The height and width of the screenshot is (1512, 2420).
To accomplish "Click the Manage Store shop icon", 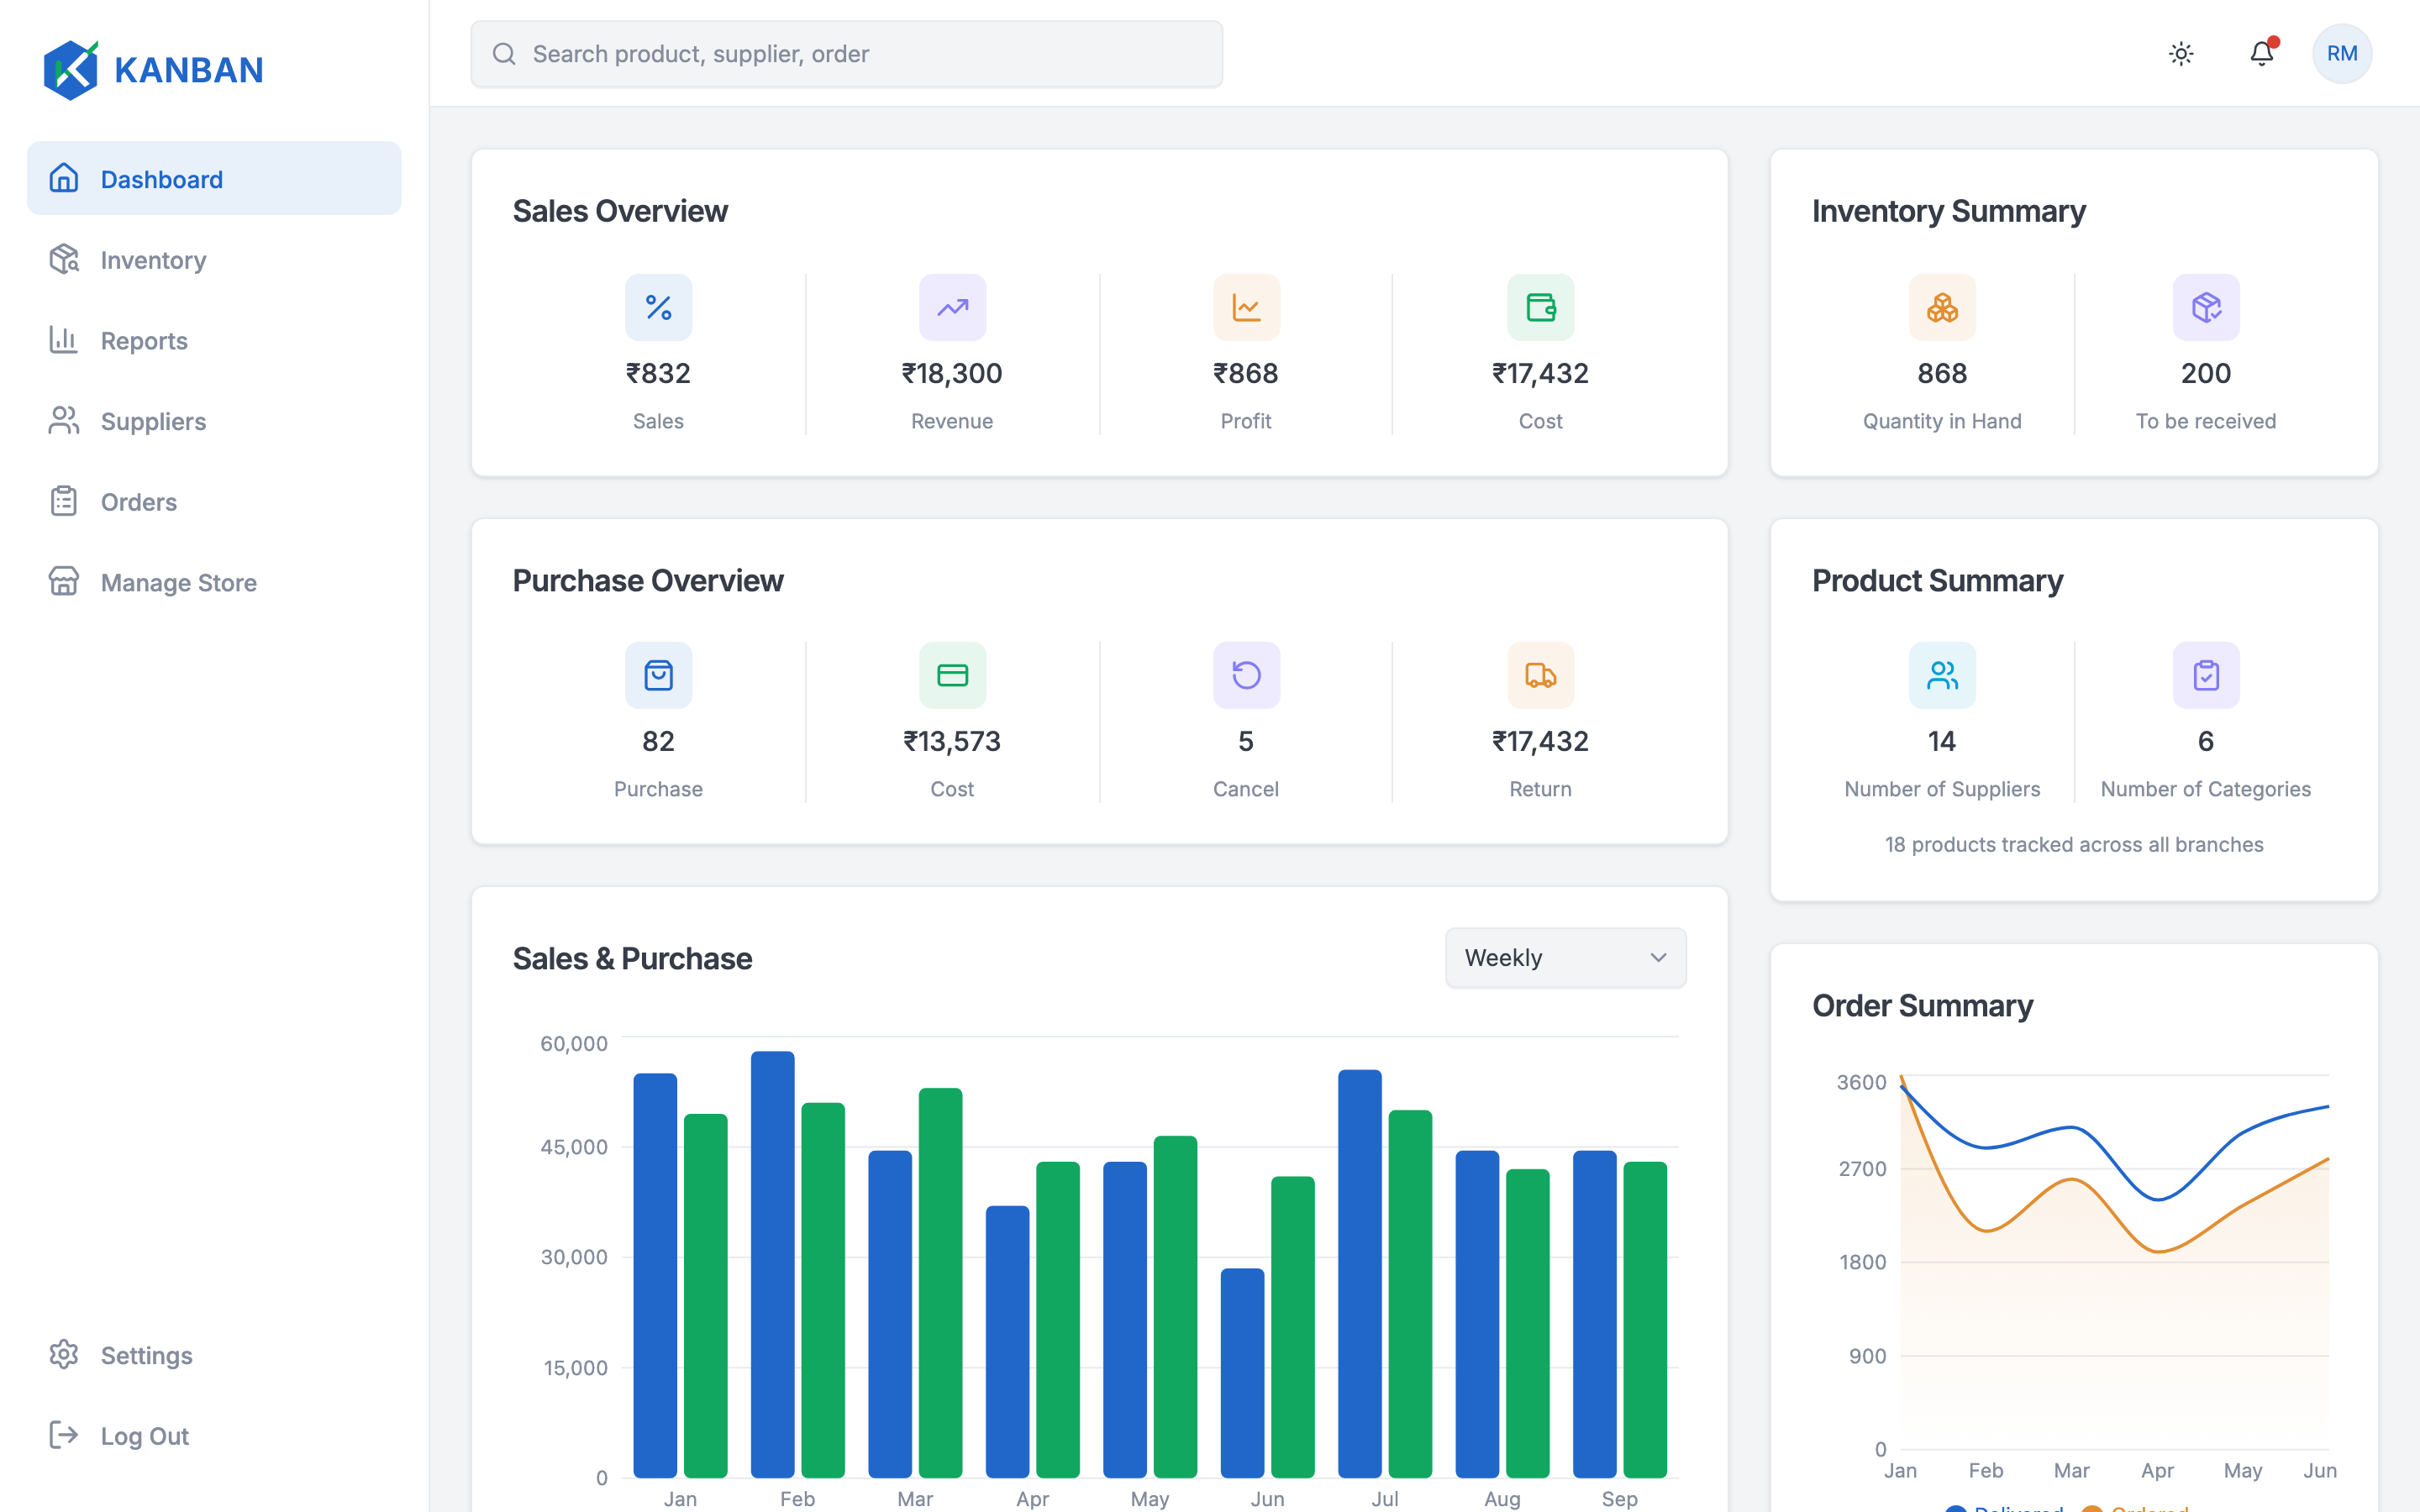I will pyautogui.click(x=64, y=582).
